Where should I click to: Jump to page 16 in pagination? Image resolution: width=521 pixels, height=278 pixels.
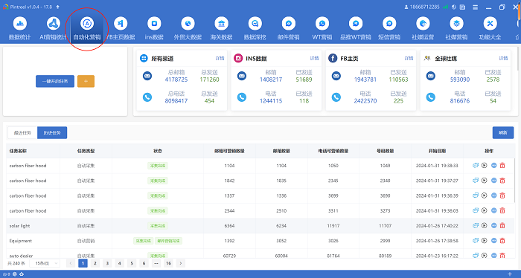168,263
